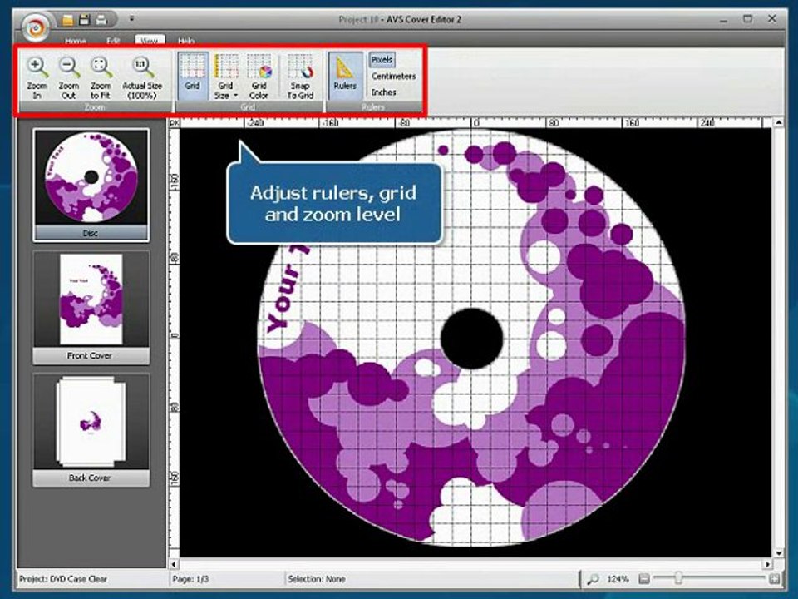Click the Front Cover label button

tap(91, 355)
